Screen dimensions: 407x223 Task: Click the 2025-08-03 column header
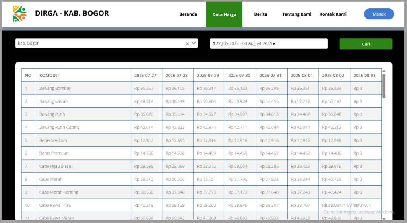(x=366, y=75)
